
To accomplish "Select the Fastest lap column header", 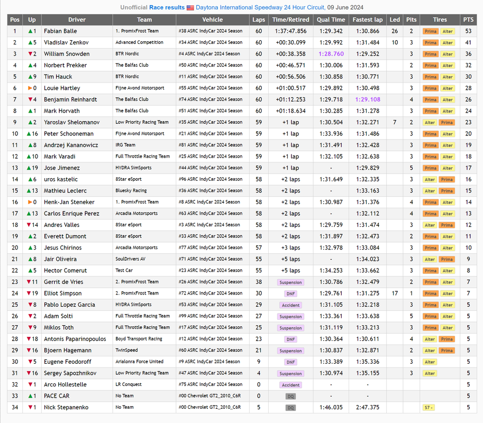I will pos(368,20).
